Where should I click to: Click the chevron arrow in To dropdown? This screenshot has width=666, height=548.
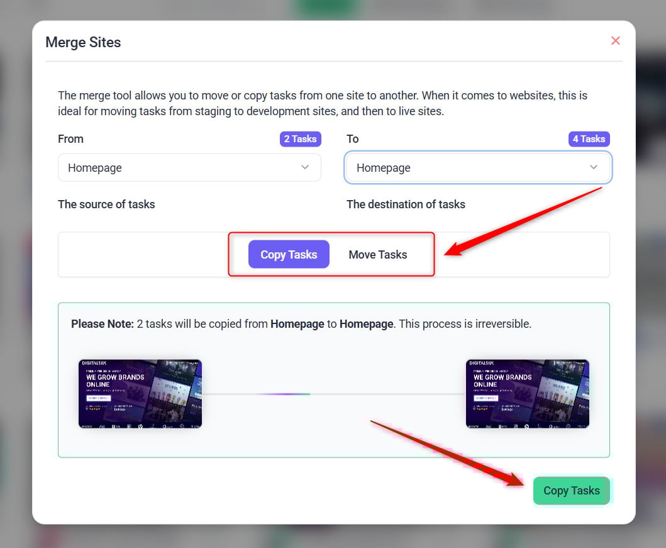593,167
